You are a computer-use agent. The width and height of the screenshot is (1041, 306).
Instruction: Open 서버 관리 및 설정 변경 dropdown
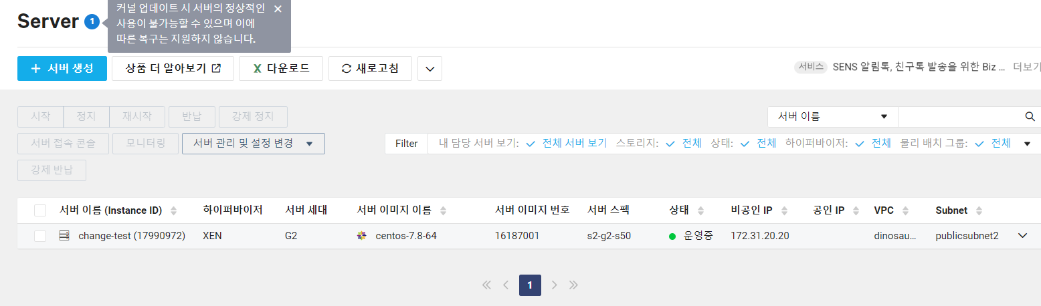254,144
